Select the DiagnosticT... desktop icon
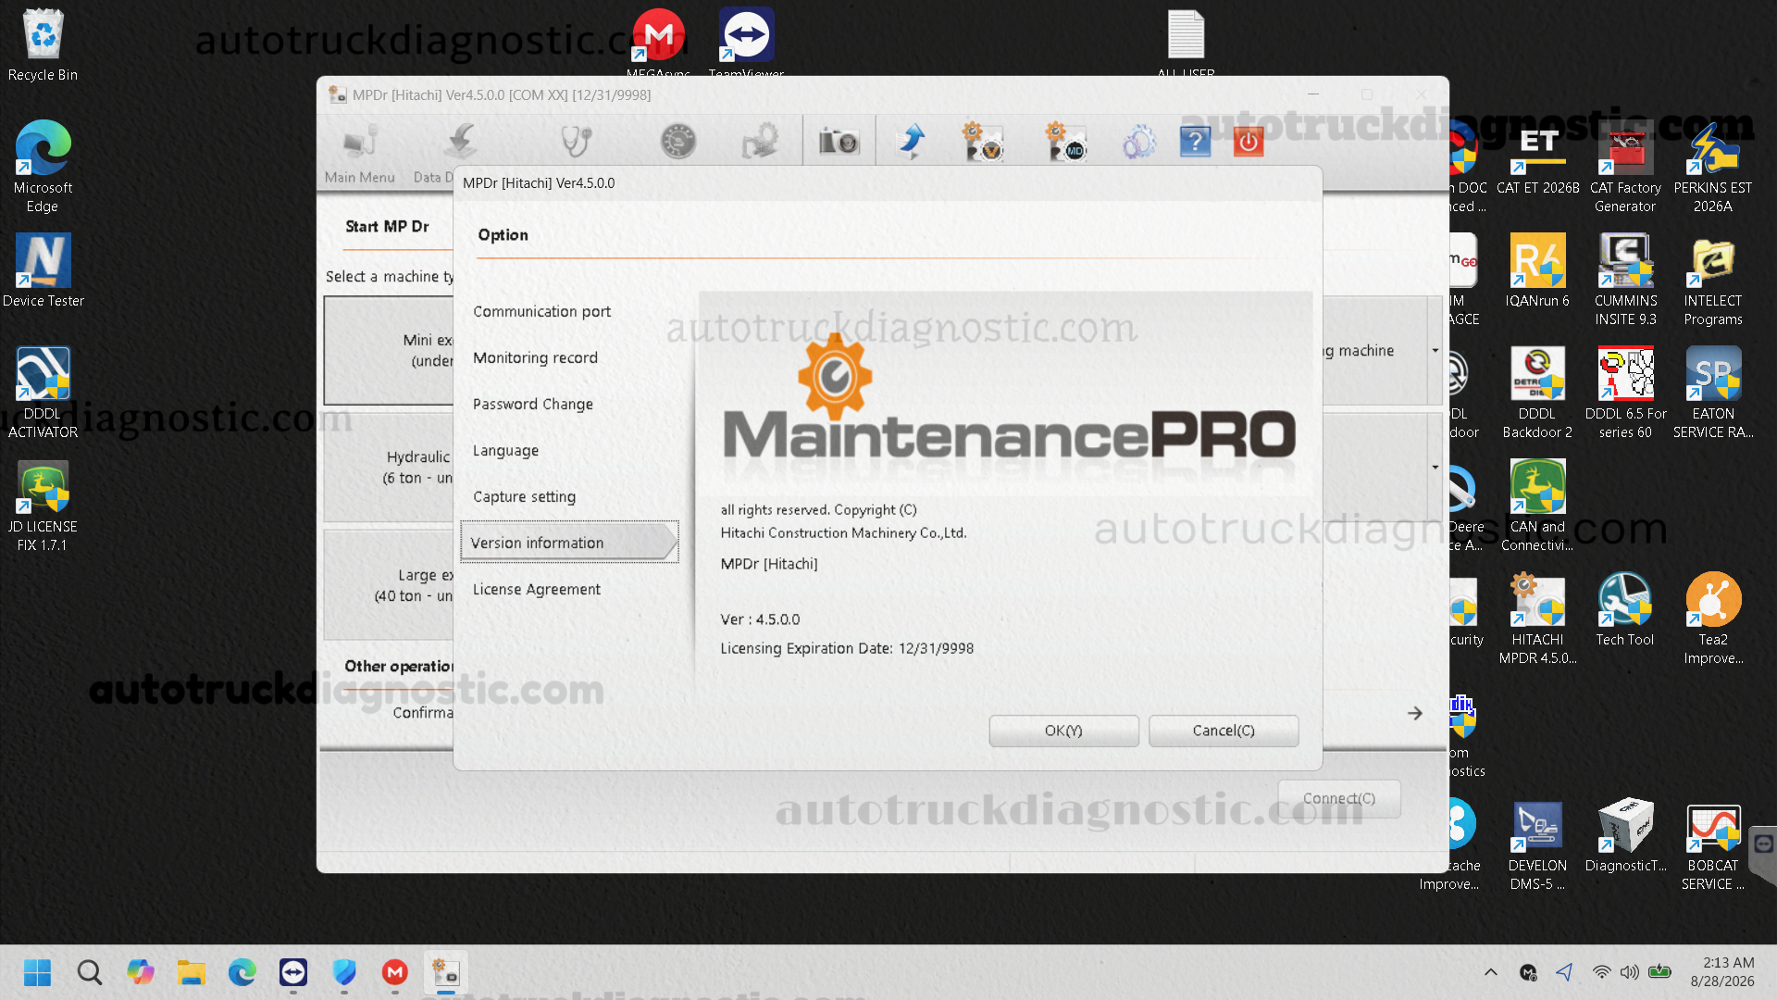The image size is (1777, 1000). click(x=1625, y=835)
